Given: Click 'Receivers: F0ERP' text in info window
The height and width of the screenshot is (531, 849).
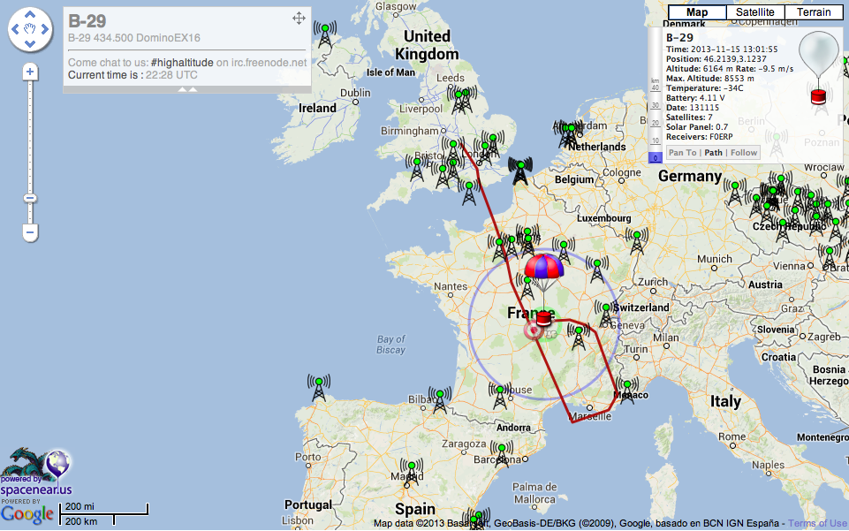Looking at the screenshot, I should pyautogui.click(x=699, y=137).
